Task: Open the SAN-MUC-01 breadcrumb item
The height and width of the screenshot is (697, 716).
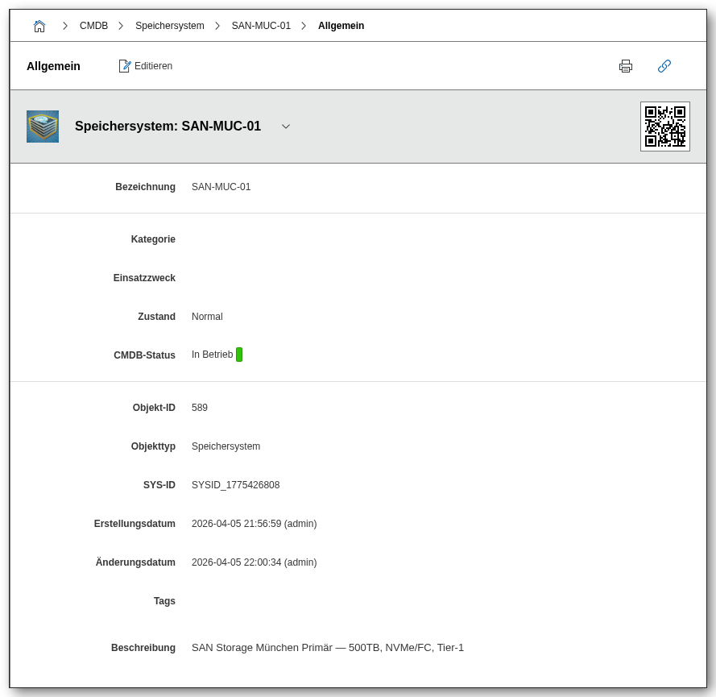Action: point(261,26)
